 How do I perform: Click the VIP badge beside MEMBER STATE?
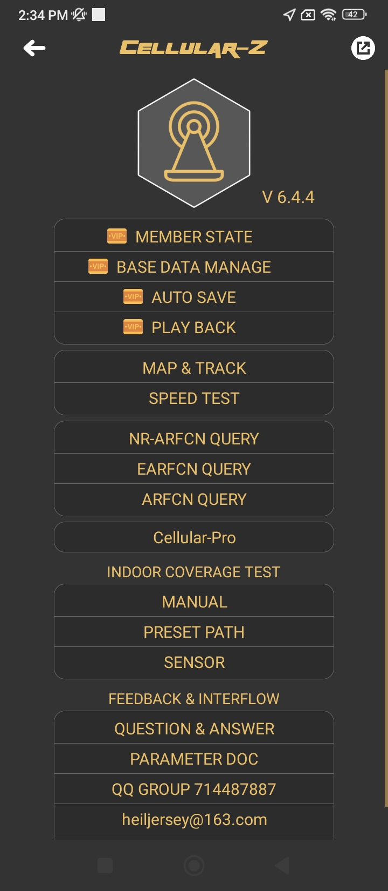point(117,236)
